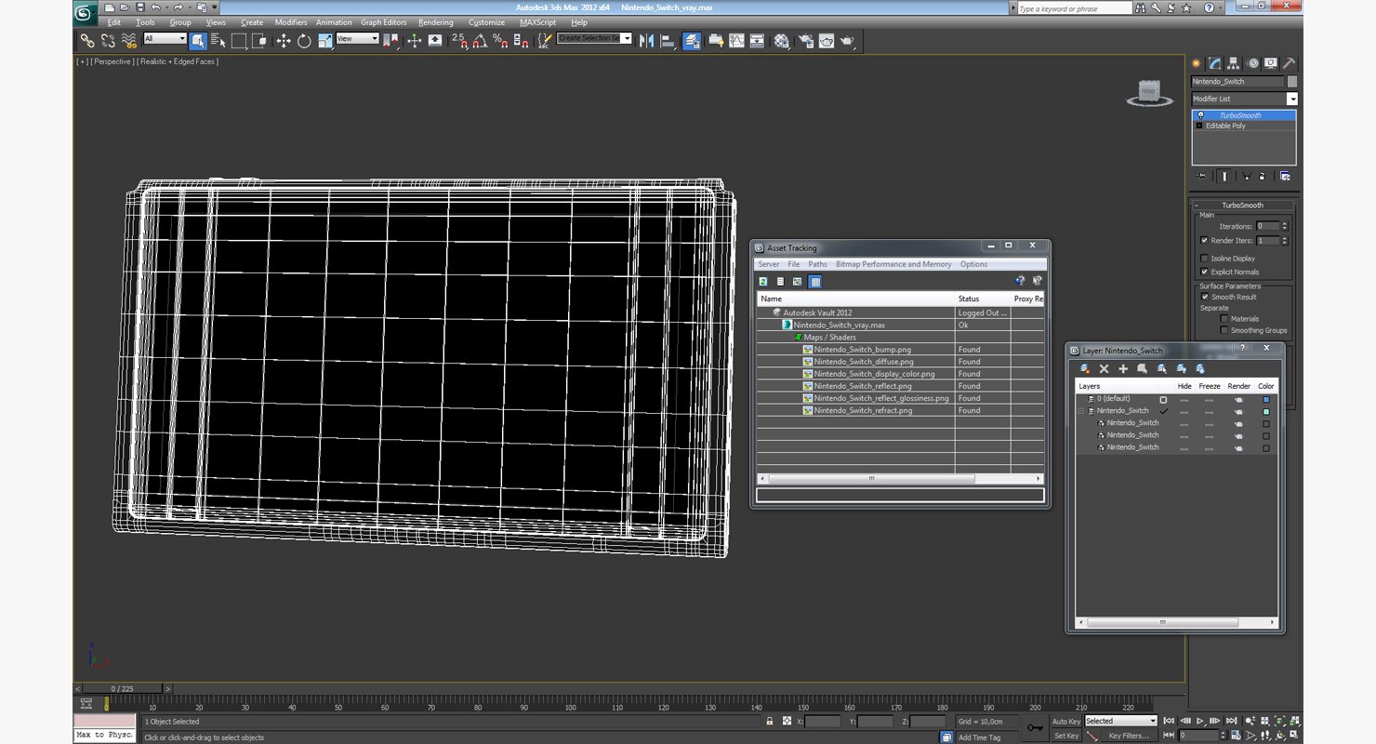The width and height of the screenshot is (1376, 744).
Task: Enable Separate by Materials checkbox
Action: [1224, 318]
